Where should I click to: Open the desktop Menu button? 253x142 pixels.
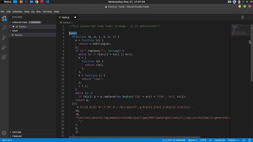[x=6, y=2]
